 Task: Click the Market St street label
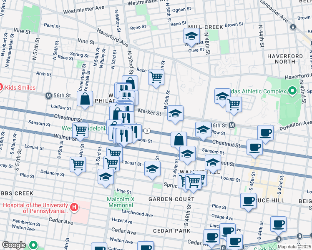click(149, 112)
